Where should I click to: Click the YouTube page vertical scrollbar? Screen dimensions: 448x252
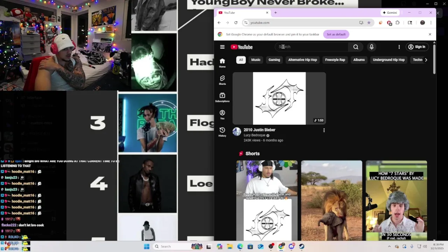[434, 59]
